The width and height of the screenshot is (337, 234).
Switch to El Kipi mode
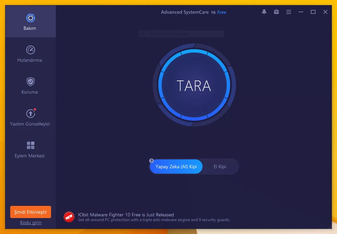tap(220, 167)
